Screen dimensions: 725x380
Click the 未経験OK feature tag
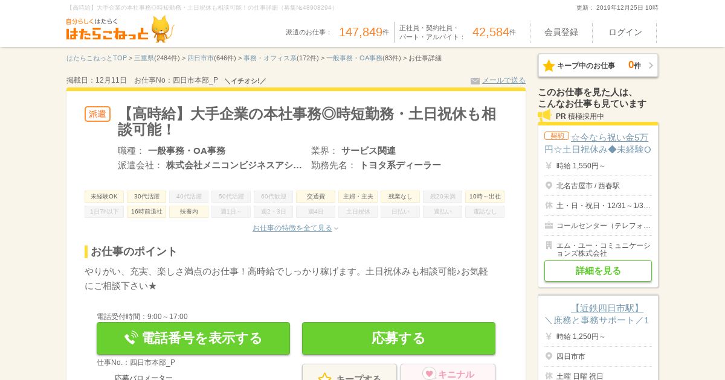pos(104,197)
